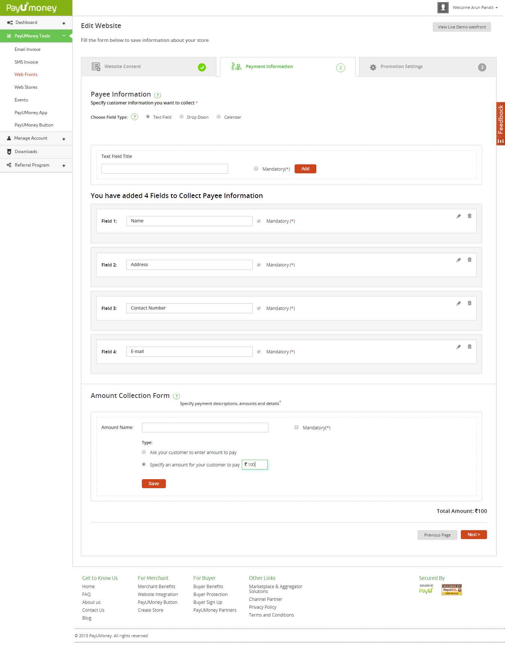Edit Field 3 Contact Number pencil icon
Image resolution: width=505 pixels, height=648 pixels.
[459, 303]
